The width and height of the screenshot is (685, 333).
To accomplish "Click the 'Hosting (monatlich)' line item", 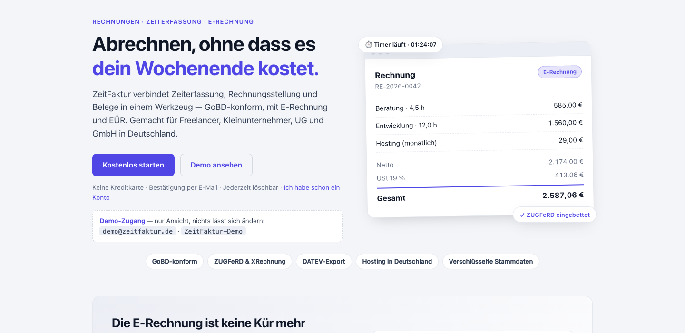I will coord(406,143).
